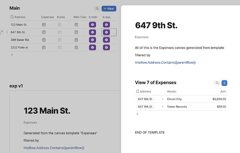Click 647 9th St. chip in Tower Records row
The width and height of the screenshot is (240, 153).
click(x=145, y=107)
